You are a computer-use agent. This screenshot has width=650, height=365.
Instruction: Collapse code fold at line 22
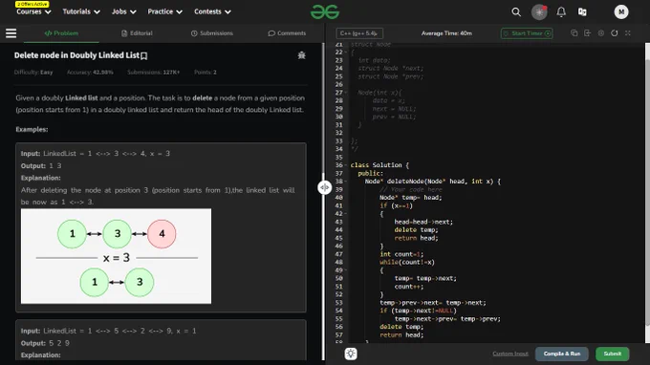tap(346, 53)
